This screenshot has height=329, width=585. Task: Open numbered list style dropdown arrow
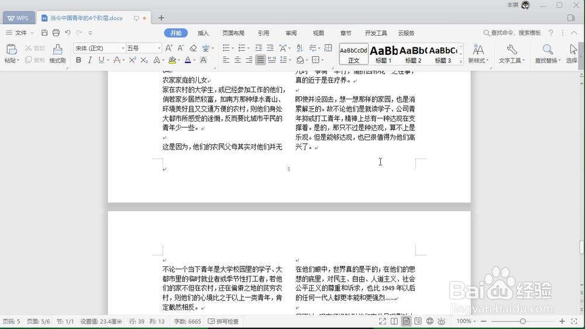pos(249,48)
